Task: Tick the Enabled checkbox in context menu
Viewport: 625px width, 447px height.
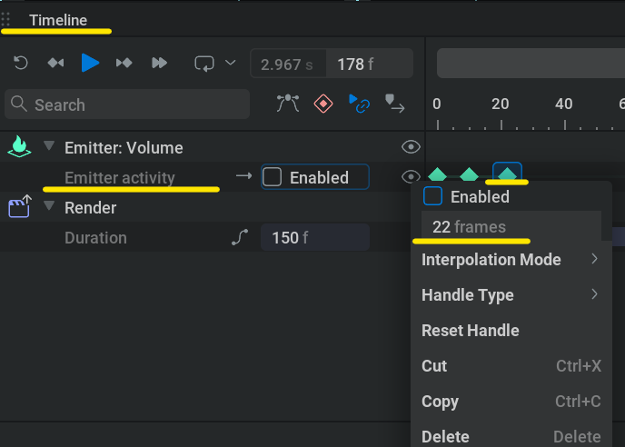Action: pos(432,196)
